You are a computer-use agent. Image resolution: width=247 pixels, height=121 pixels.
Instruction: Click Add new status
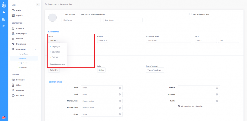tap(57, 64)
